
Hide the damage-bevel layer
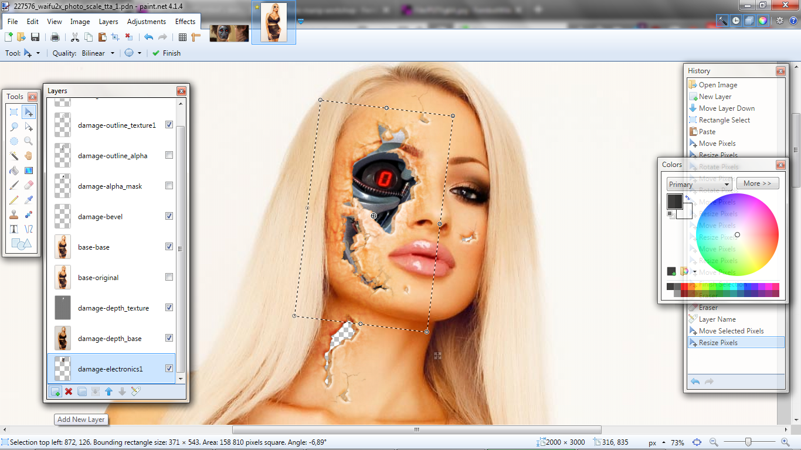click(169, 216)
